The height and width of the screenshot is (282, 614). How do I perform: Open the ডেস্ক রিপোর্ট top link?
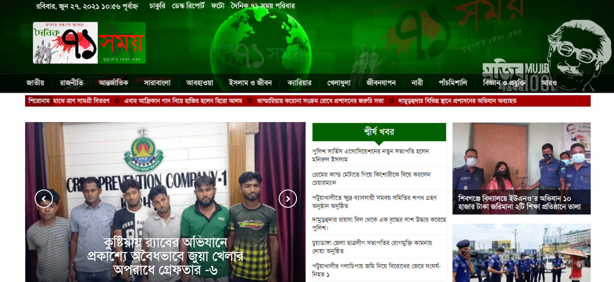point(188,6)
